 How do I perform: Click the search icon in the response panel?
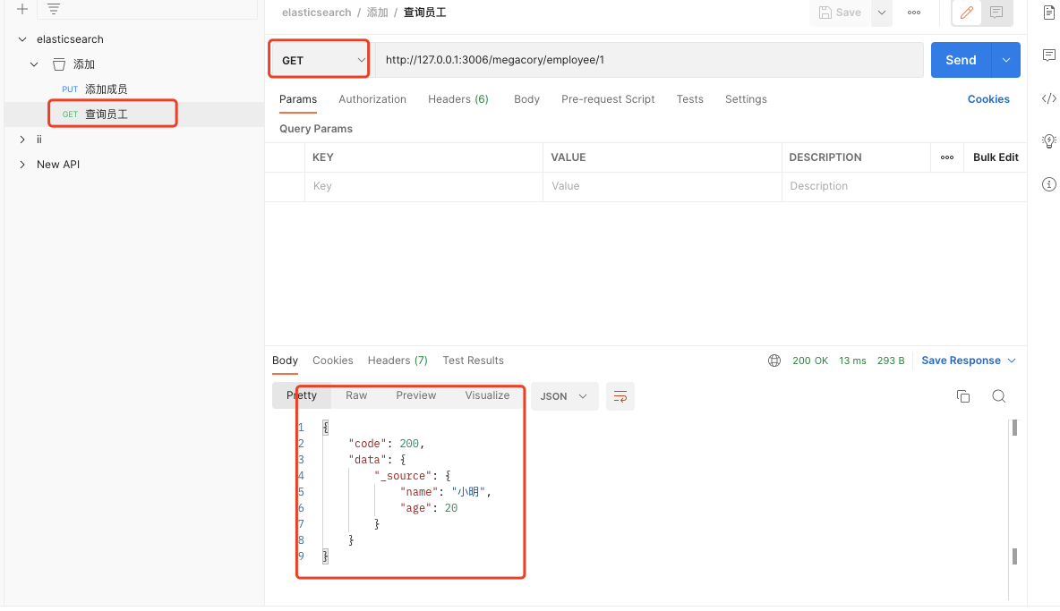tap(998, 395)
